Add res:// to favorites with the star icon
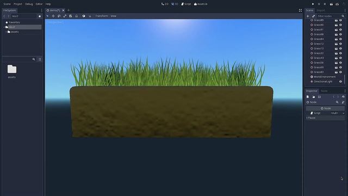This screenshot has height=196, width=348. tap(40, 16)
